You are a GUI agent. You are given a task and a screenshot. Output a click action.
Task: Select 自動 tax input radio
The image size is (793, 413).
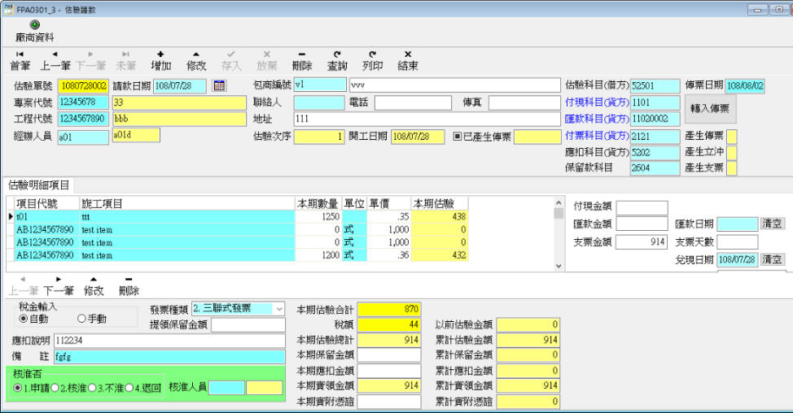(24, 319)
